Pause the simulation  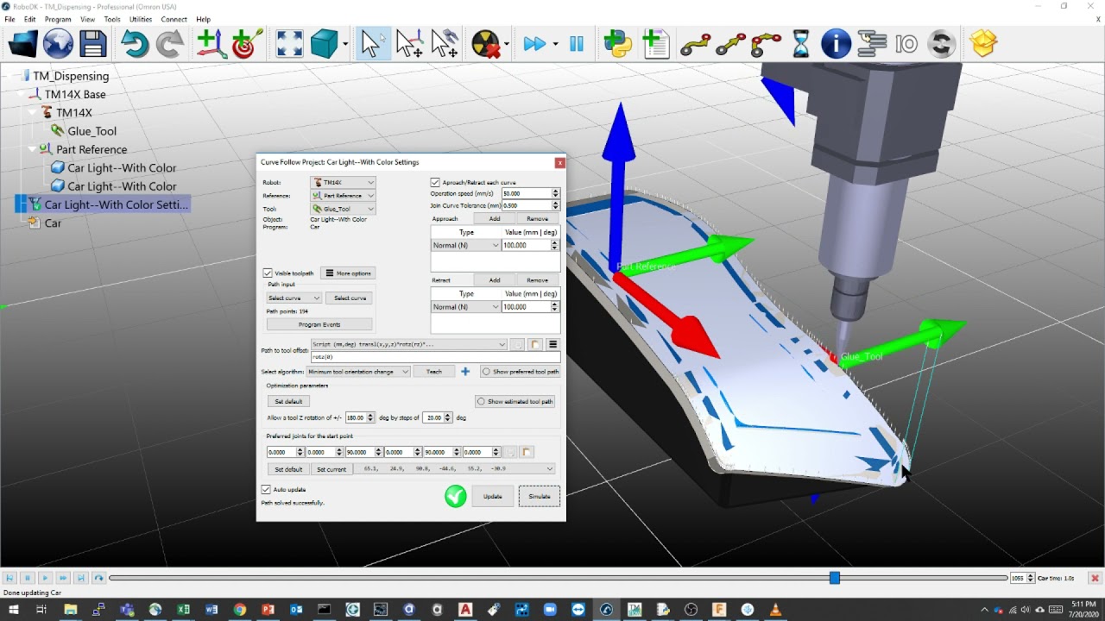coord(577,43)
